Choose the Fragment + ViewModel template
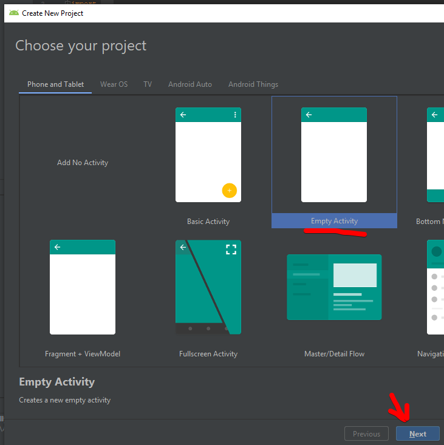 coord(83,287)
